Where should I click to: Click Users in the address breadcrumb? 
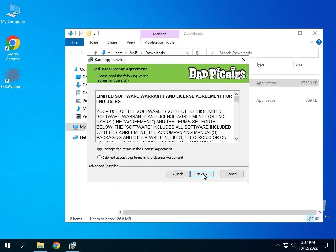(118, 53)
